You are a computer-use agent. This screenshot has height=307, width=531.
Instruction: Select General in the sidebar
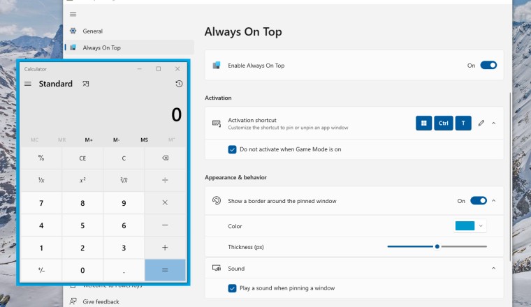(x=92, y=31)
